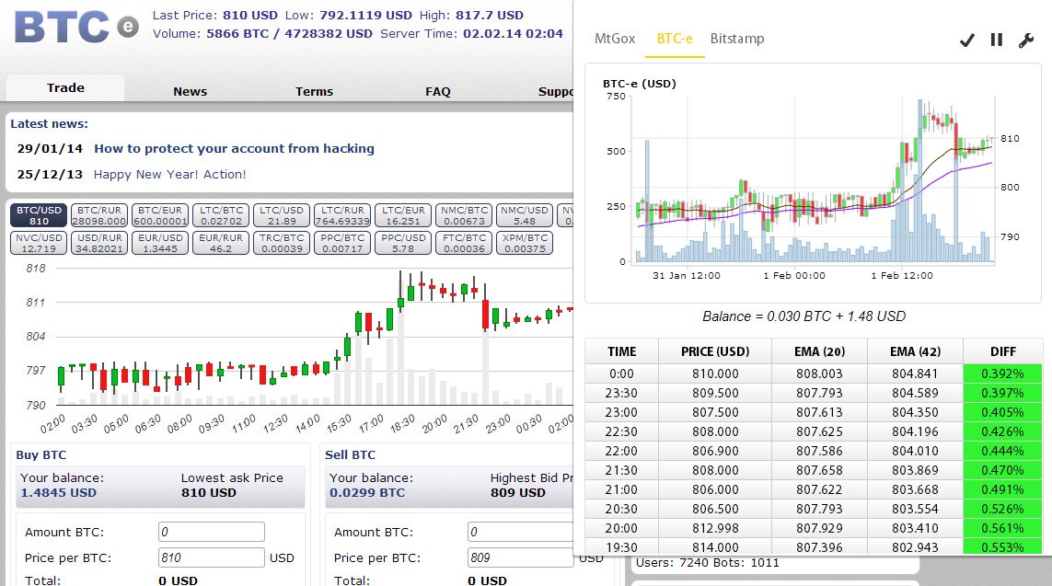
Task: Click the Lowest ask price 810 USD
Action: tap(209, 493)
